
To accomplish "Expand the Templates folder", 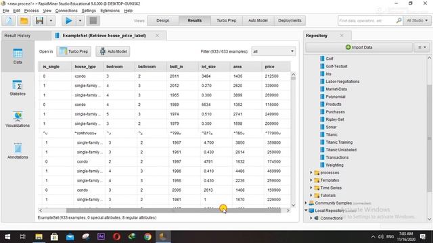I will pyautogui.click(x=311, y=180).
